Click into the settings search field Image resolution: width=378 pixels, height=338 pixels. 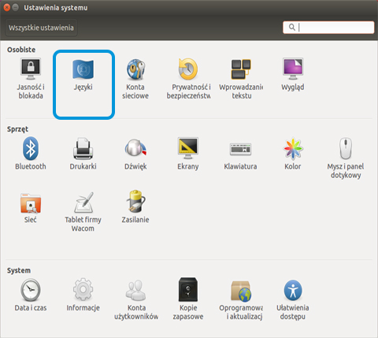(x=328, y=28)
